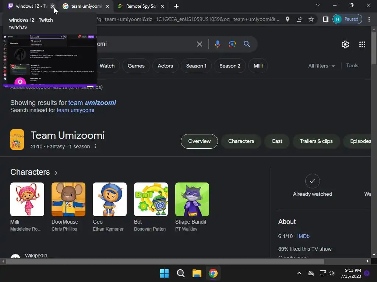Open the Wikipedia result
This screenshot has width=377, height=282.
[x=36, y=256]
